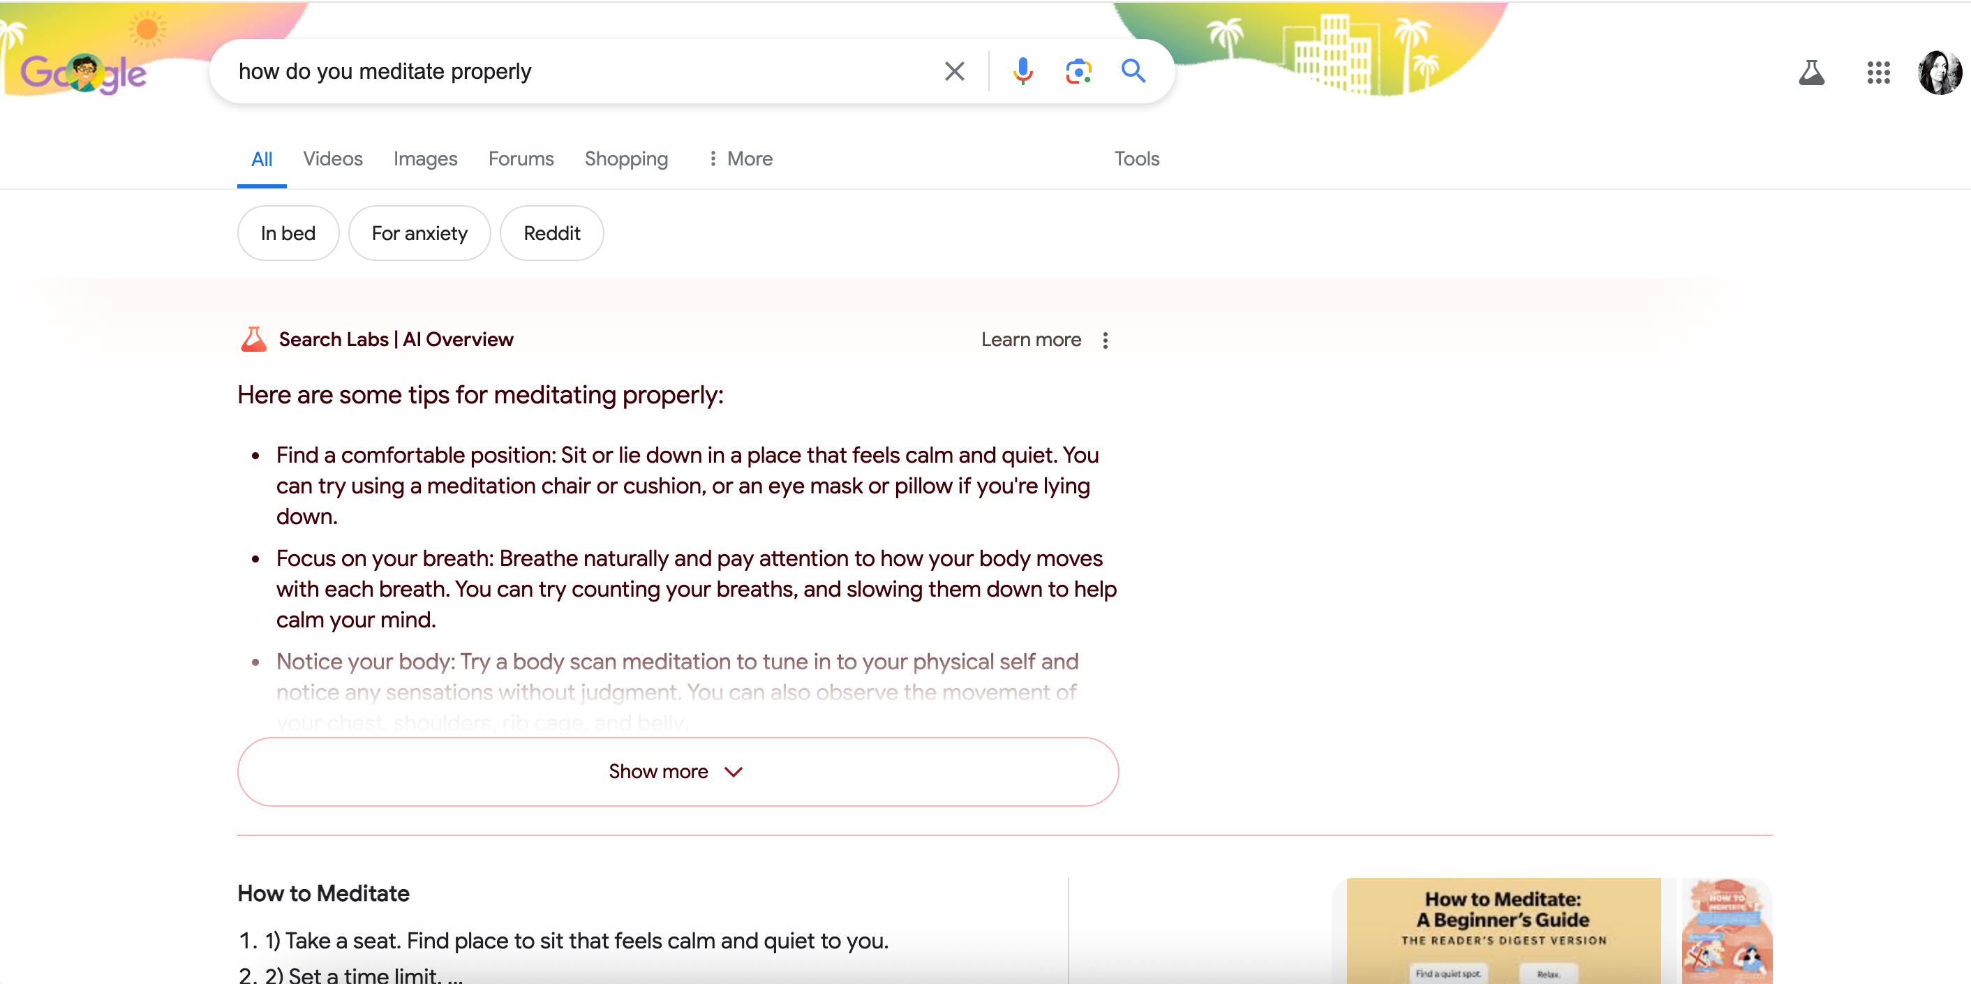Click the Reddit search suggestion chip

(x=551, y=231)
